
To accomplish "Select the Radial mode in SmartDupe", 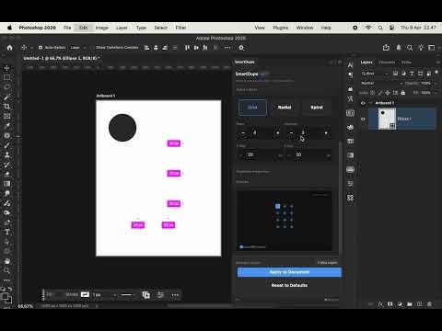I will click(x=285, y=108).
